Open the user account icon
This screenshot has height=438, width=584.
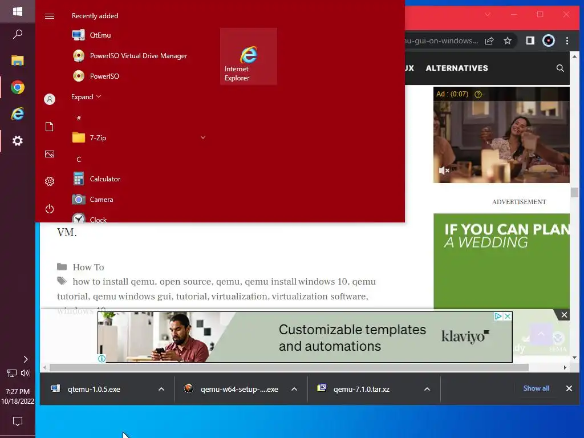(50, 99)
